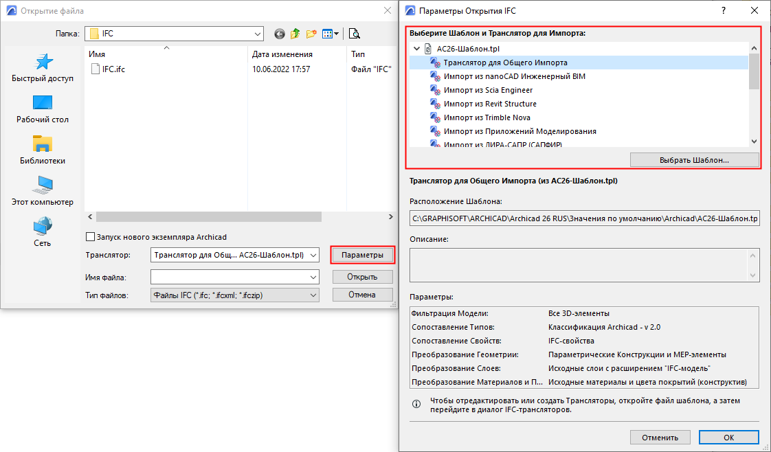This screenshot has width=771, height=452.
Task: Open Сеть in the places bar
Action: pos(43,232)
